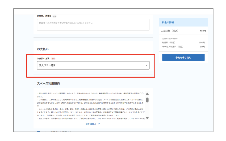Viewport: 226px width, 141px height.
Task: Expand terms via 続きを詳しく link
Action: [93, 124]
